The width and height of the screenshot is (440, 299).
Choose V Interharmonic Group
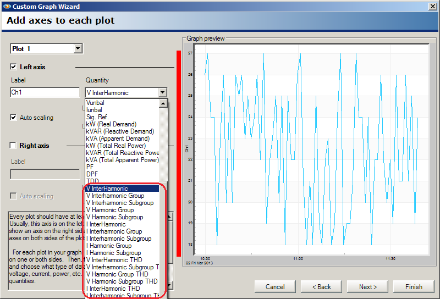[x=122, y=196]
